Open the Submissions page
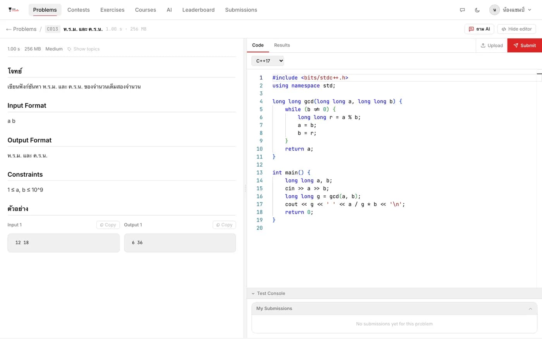 point(241,10)
